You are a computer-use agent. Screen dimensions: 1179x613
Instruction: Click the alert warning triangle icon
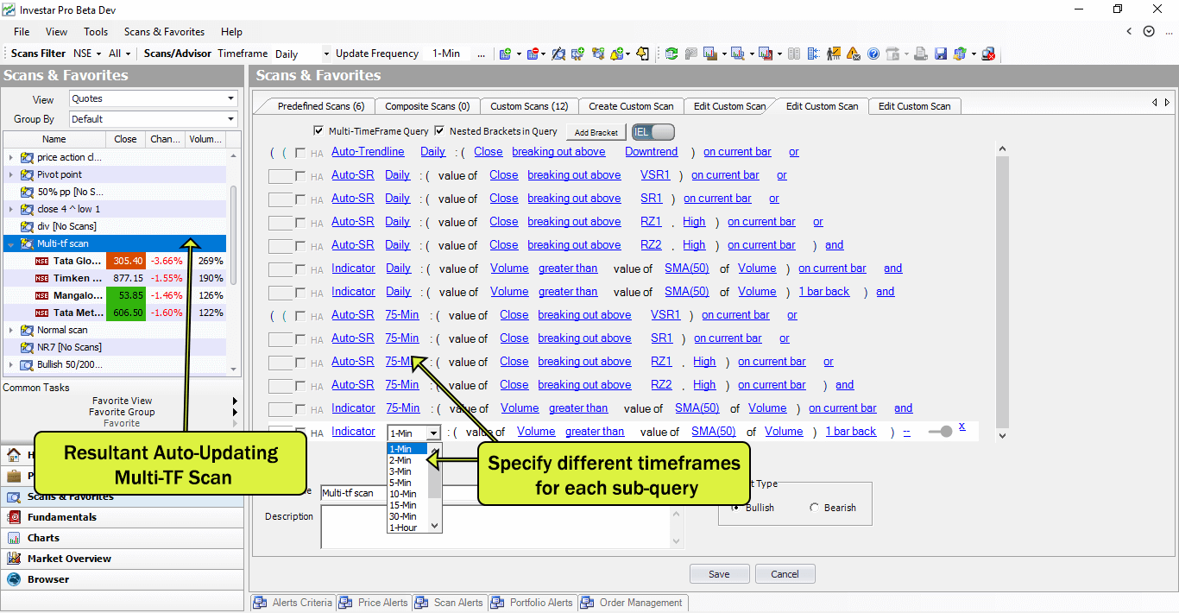[x=853, y=54]
